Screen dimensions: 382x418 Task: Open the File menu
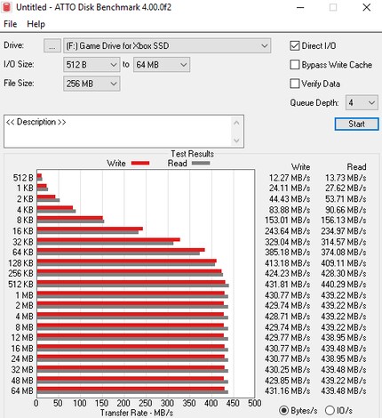tap(11, 24)
